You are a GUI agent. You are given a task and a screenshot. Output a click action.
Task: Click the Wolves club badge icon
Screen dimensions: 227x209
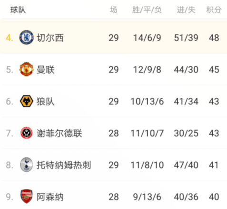pos(27,101)
